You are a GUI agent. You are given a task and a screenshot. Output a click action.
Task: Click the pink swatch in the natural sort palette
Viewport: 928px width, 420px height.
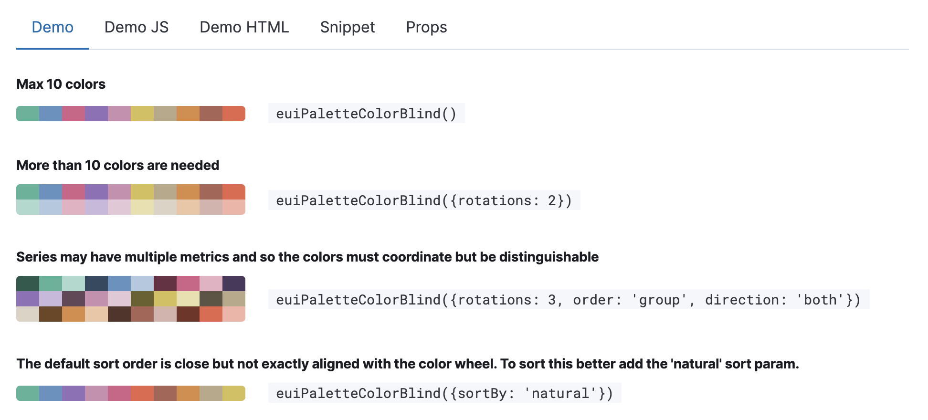click(119, 394)
